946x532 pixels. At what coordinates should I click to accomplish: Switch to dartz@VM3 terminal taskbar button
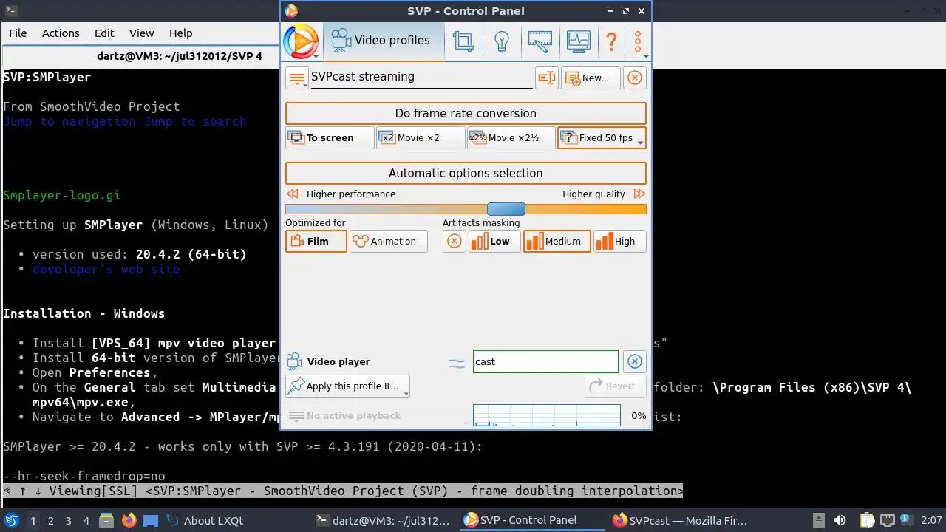(383, 520)
